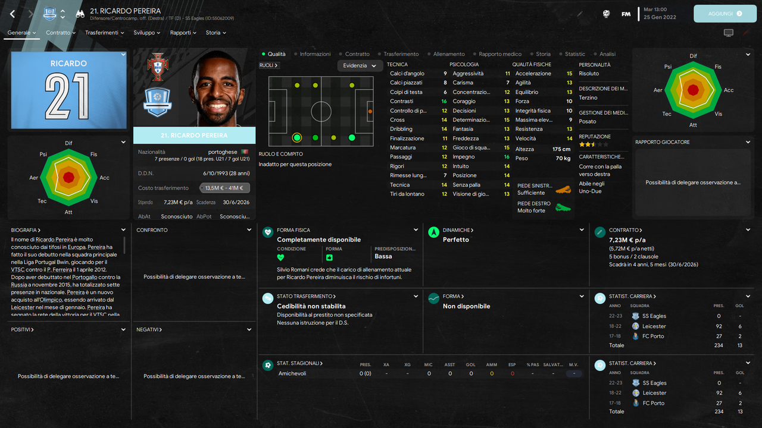This screenshot has height=428, width=762.
Task: Open the Negativi heading link
Action: tap(149, 329)
